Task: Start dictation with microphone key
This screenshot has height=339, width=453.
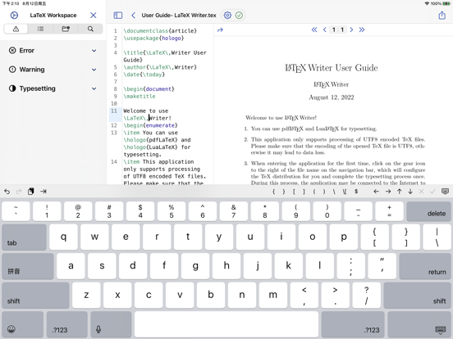Action: tap(111, 324)
